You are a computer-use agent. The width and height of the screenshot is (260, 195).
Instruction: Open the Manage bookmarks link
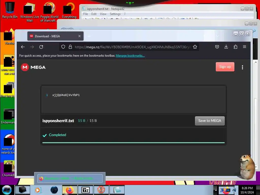(130, 56)
